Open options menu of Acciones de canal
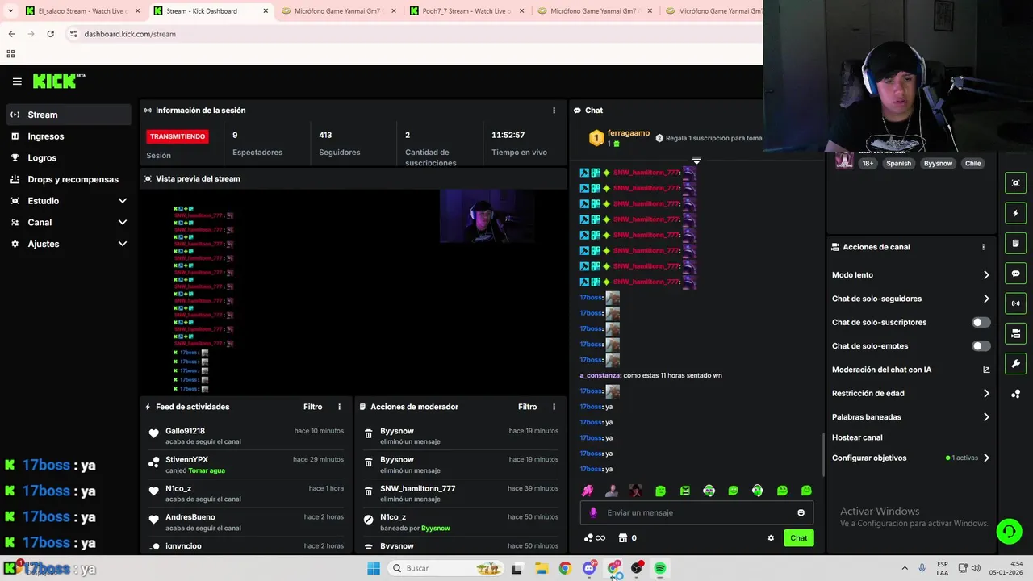Viewport: 1033px width, 581px height. (983, 247)
